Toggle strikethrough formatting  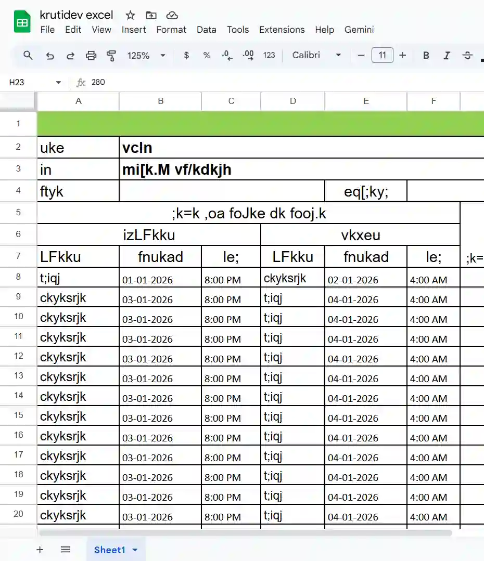(x=467, y=55)
